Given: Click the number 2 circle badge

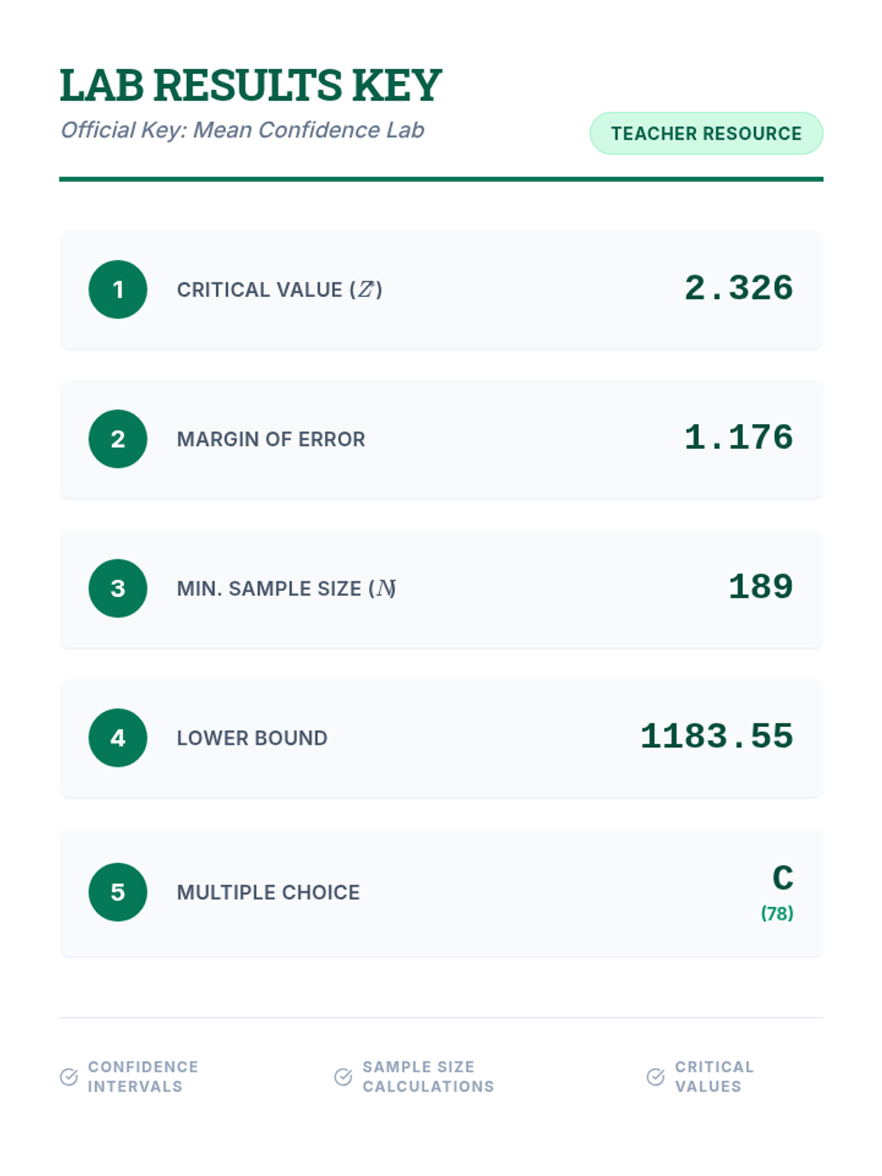Looking at the screenshot, I should [x=118, y=439].
